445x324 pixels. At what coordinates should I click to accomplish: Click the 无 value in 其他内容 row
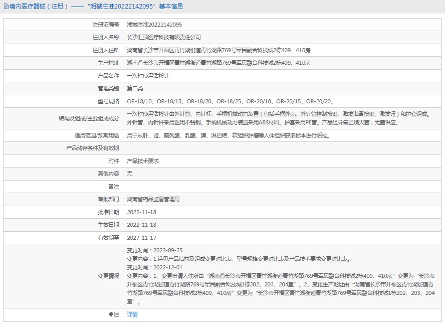tap(129, 174)
